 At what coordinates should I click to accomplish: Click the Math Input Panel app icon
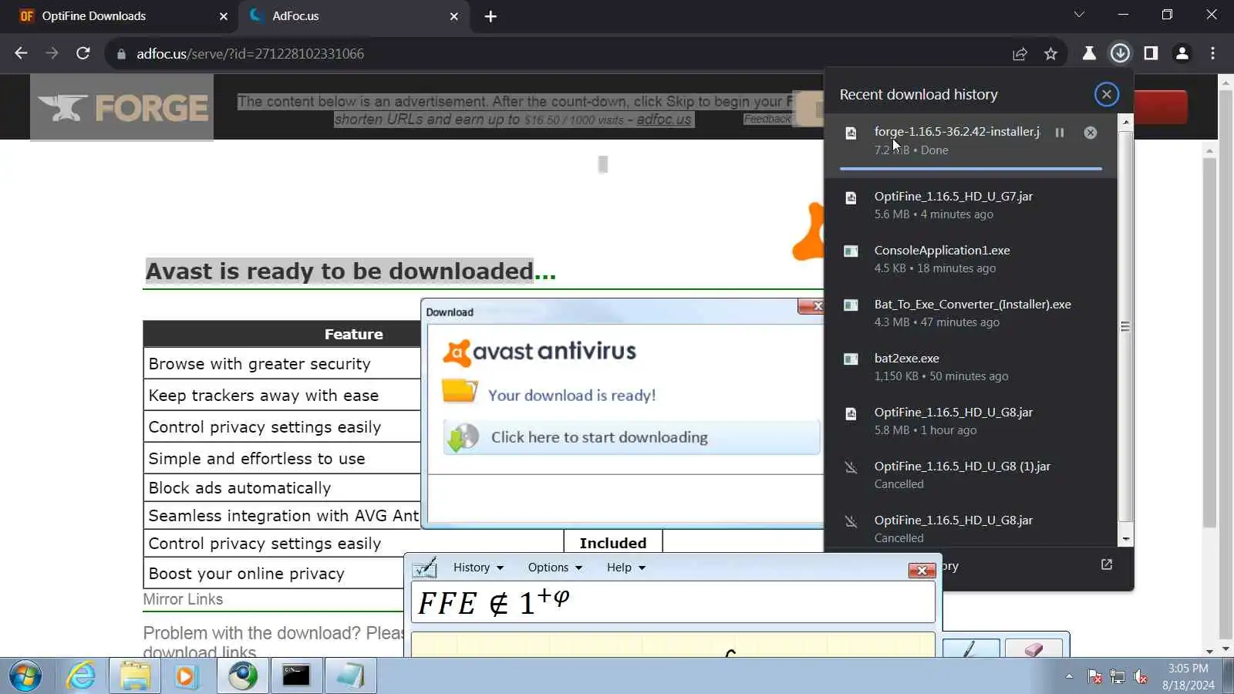425,568
